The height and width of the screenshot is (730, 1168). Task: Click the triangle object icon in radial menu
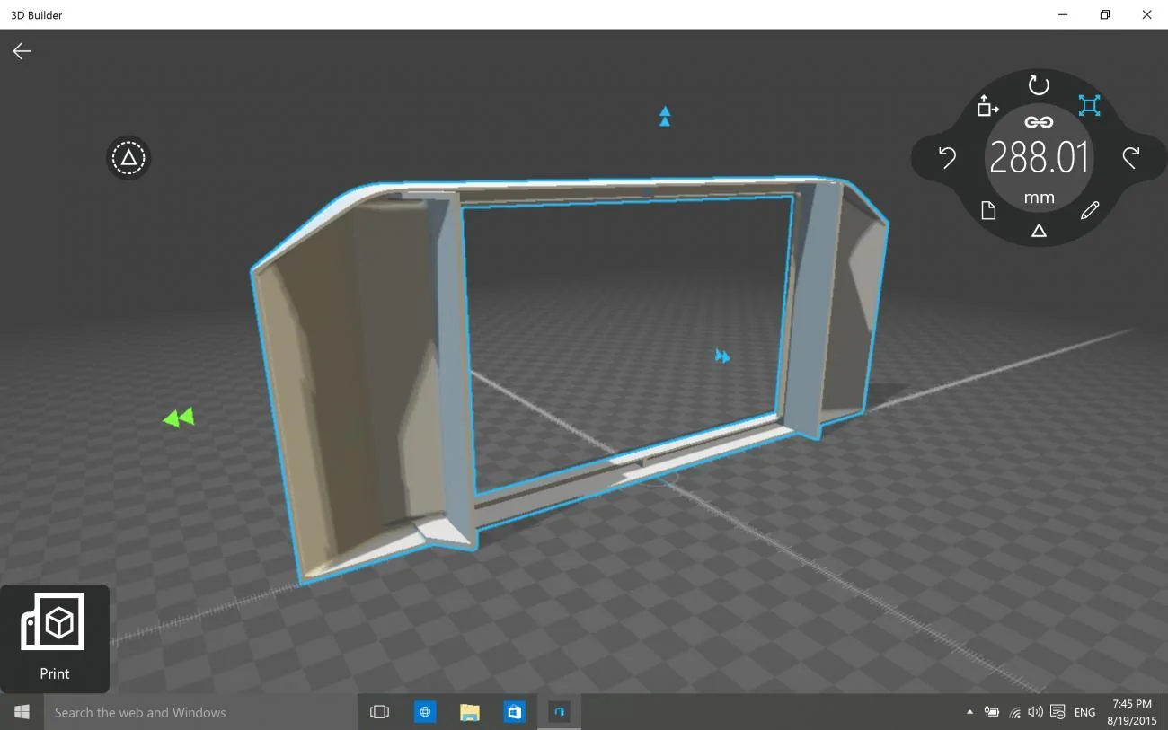pos(1039,231)
